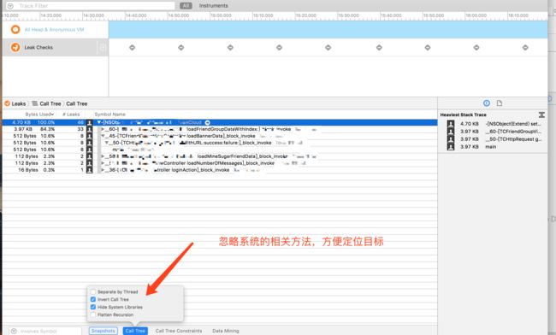Expand the loadMineSugarFriendData row
556x335 pixels.
coord(103,156)
